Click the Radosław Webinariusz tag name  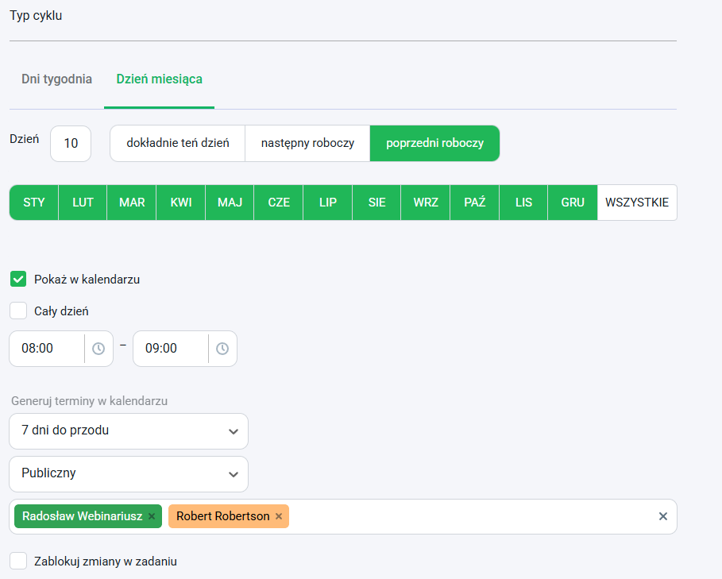click(x=83, y=516)
